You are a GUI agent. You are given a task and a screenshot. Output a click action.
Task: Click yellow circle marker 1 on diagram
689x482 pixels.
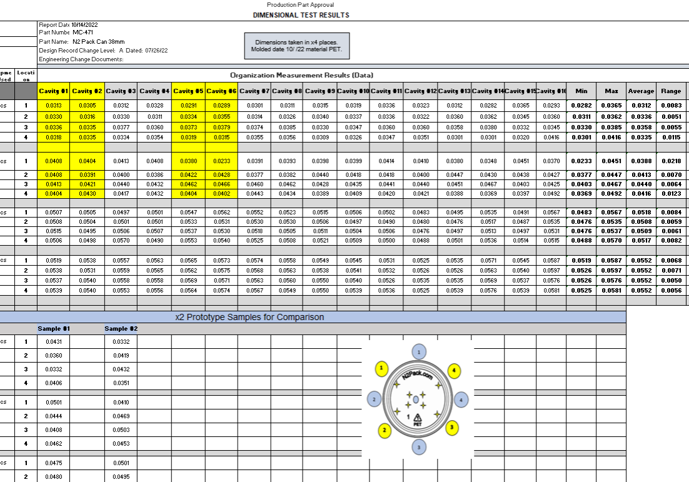pyautogui.click(x=381, y=368)
